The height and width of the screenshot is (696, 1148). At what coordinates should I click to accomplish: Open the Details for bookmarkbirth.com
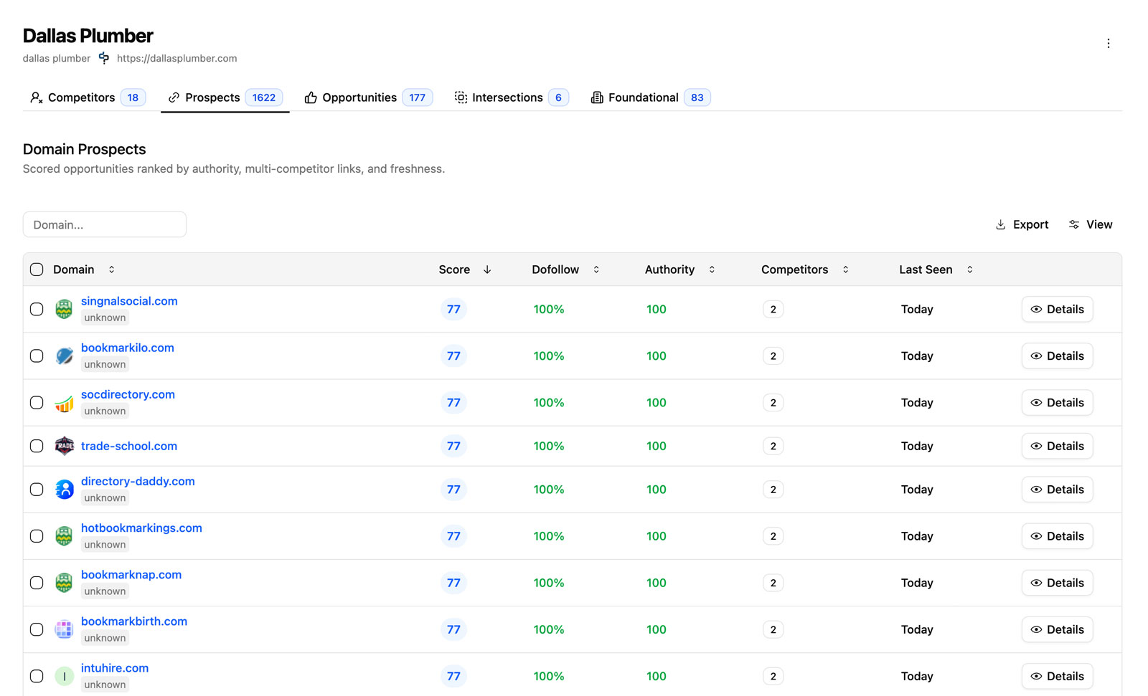pos(1057,629)
